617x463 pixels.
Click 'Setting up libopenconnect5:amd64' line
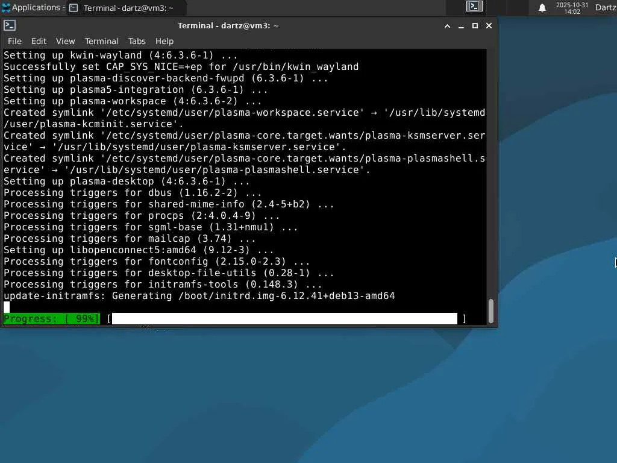tap(139, 250)
